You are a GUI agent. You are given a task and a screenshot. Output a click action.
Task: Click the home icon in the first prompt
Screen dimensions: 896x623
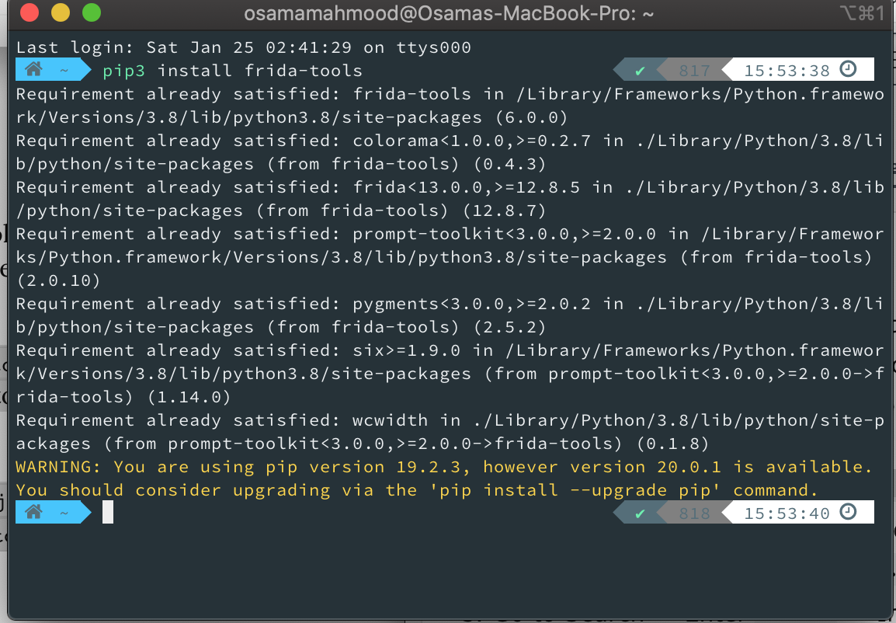33,70
